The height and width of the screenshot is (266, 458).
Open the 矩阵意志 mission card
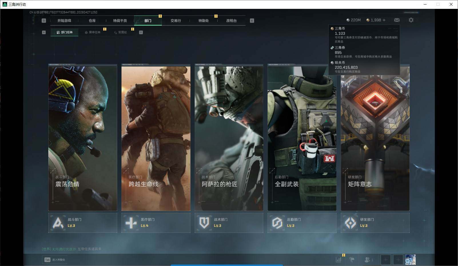pos(375,138)
